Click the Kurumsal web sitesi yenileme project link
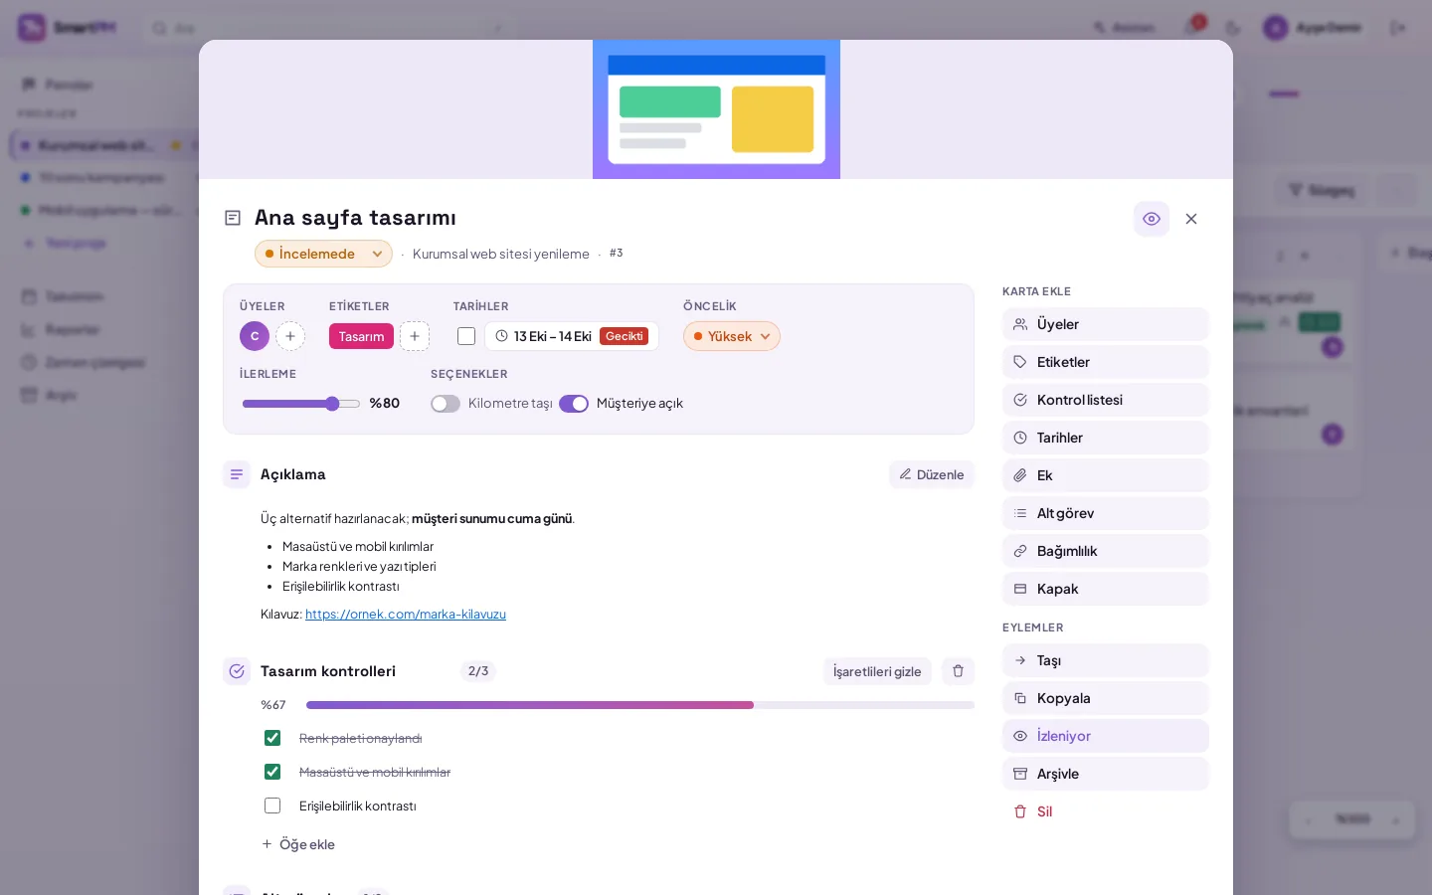This screenshot has height=895, width=1432. coord(501,254)
